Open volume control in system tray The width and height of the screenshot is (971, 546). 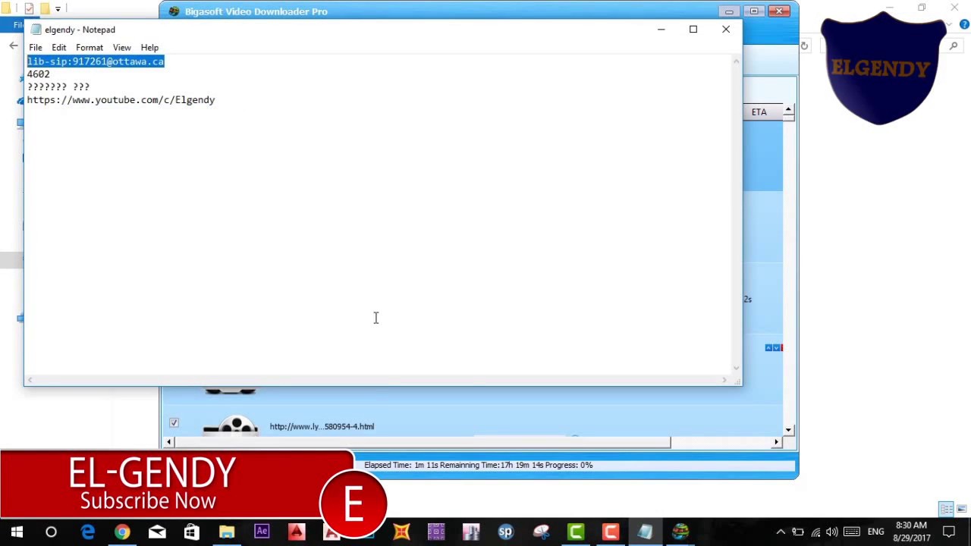832,532
